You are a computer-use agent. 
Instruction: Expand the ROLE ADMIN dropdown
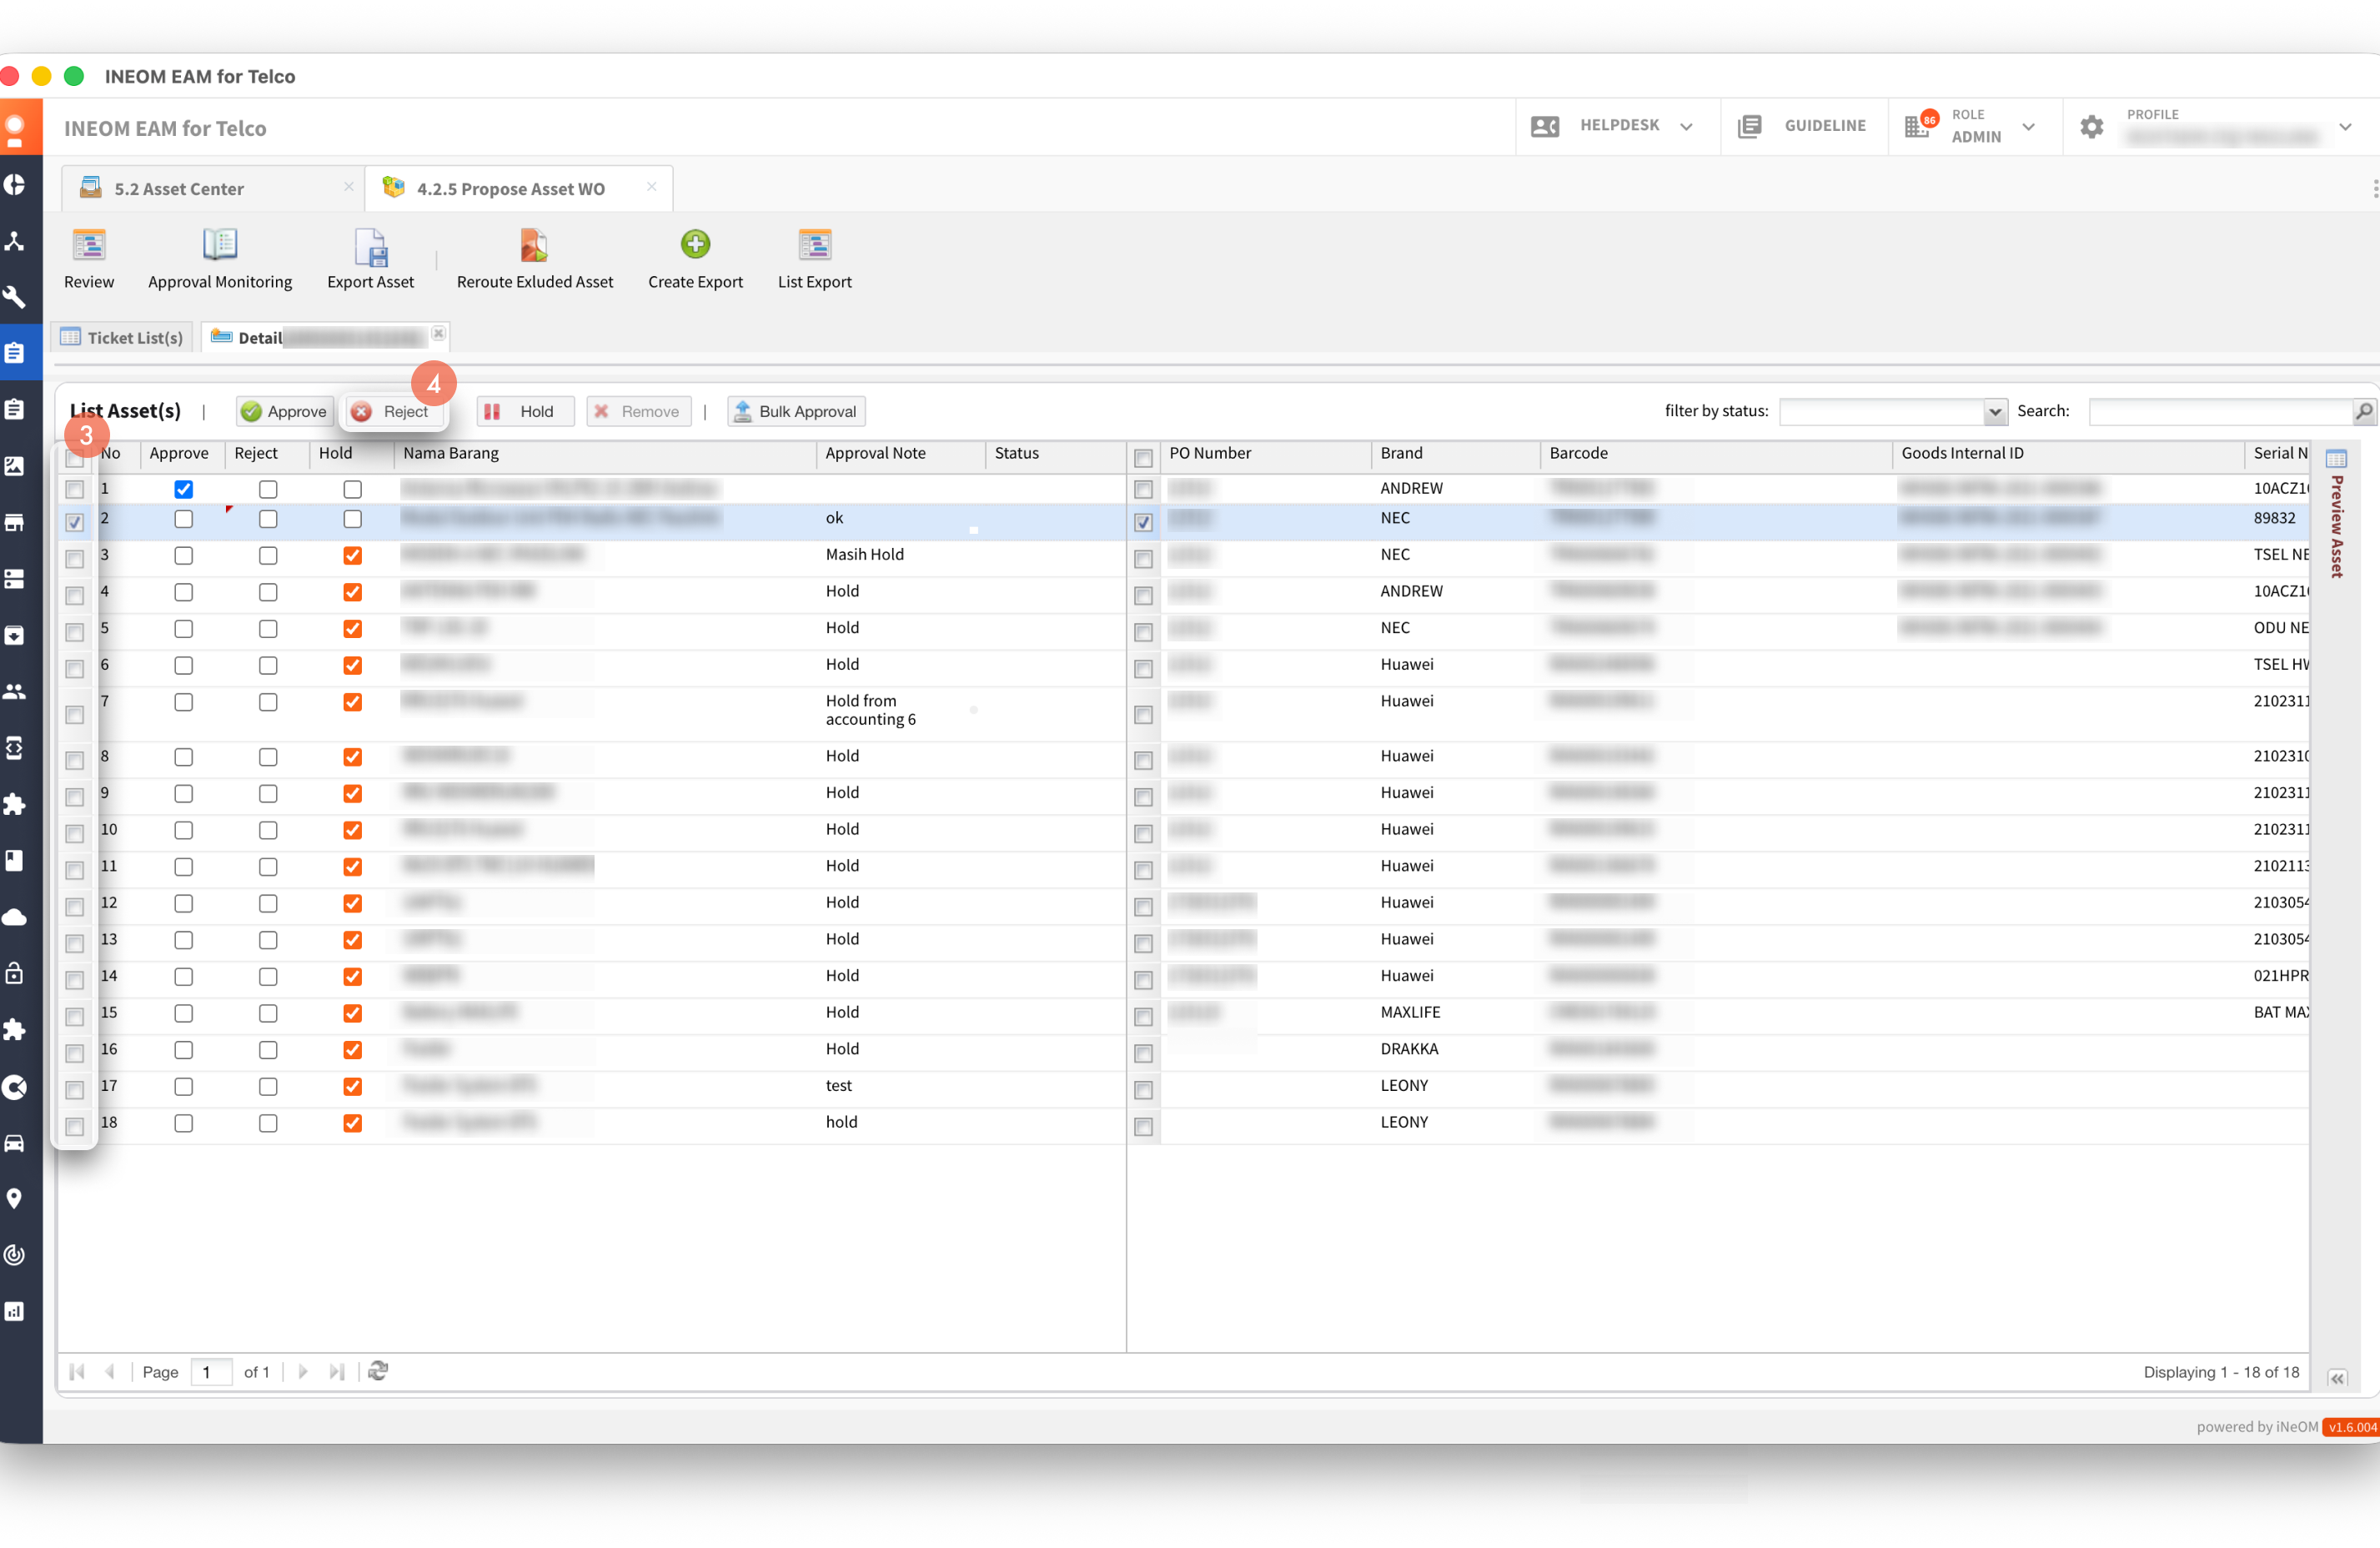2028,127
